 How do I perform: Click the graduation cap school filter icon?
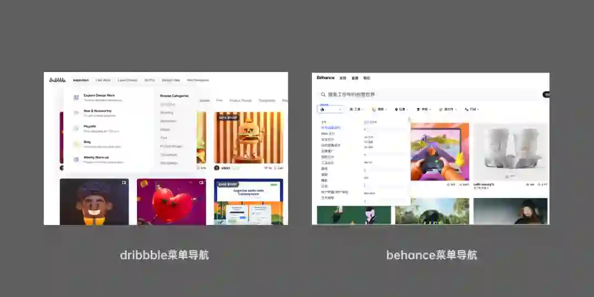[418, 109]
